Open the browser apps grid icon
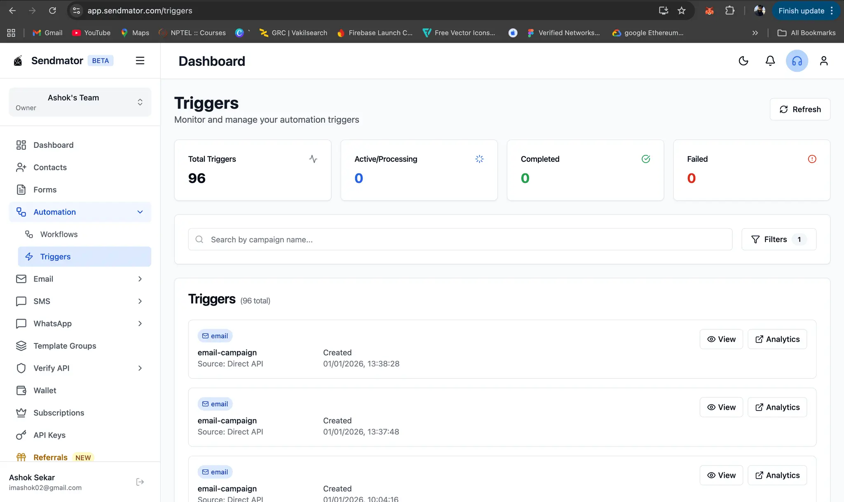The width and height of the screenshot is (844, 502). pyautogui.click(x=11, y=33)
